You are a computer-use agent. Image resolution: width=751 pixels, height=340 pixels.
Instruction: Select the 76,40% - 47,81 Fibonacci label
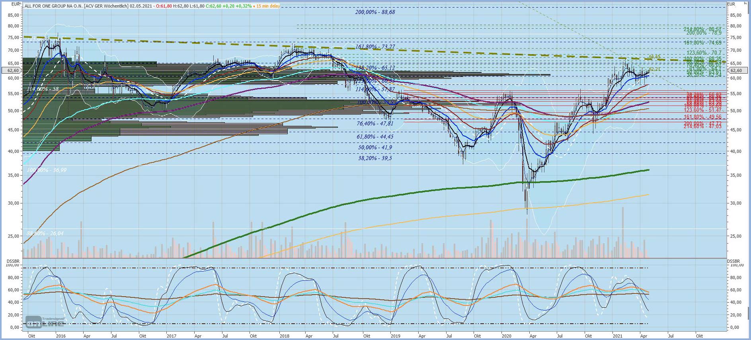(x=375, y=124)
